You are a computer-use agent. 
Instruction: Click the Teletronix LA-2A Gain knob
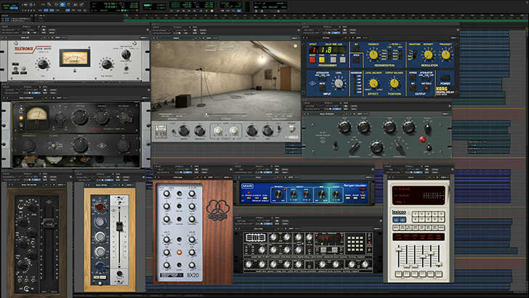tap(43, 64)
